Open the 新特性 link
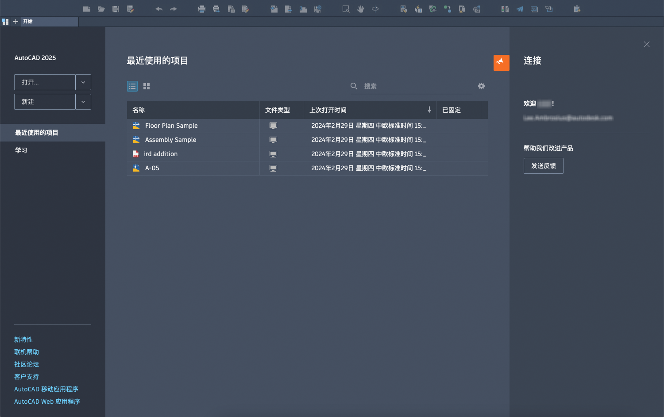The height and width of the screenshot is (417, 664). (x=23, y=340)
